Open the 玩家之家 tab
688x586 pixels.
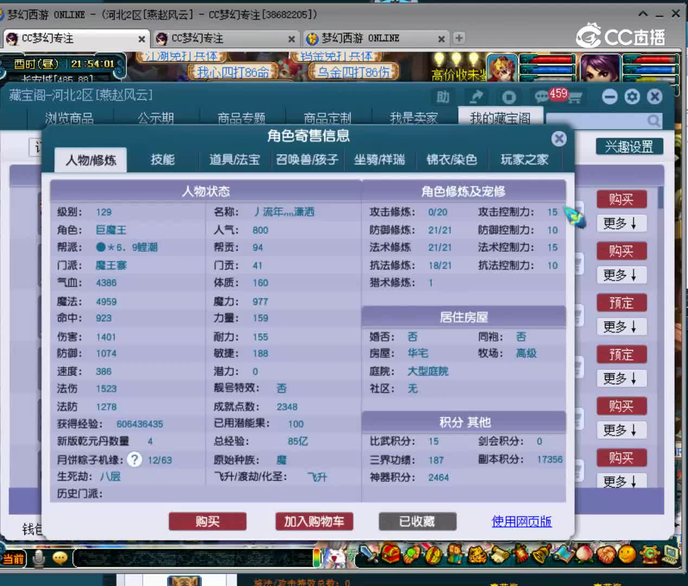coord(524,160)
